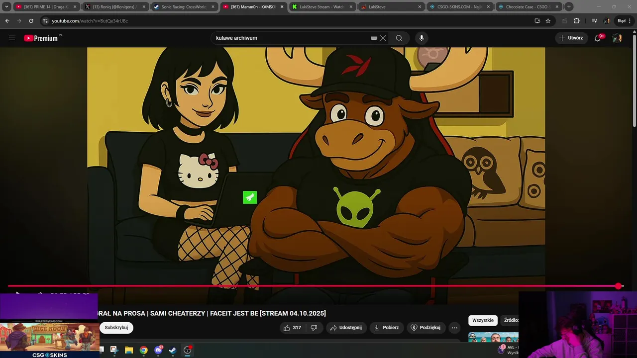Open OBS icon on the taskbar
Screen dimensions: 637x358
188,350
